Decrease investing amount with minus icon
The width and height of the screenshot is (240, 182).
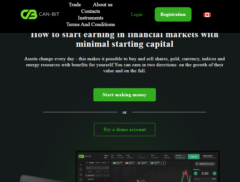tap(196, 173)
